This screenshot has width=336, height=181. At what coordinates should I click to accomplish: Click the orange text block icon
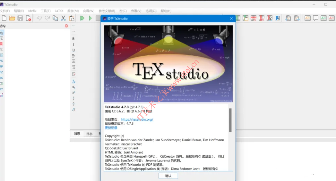click(307, 18)
